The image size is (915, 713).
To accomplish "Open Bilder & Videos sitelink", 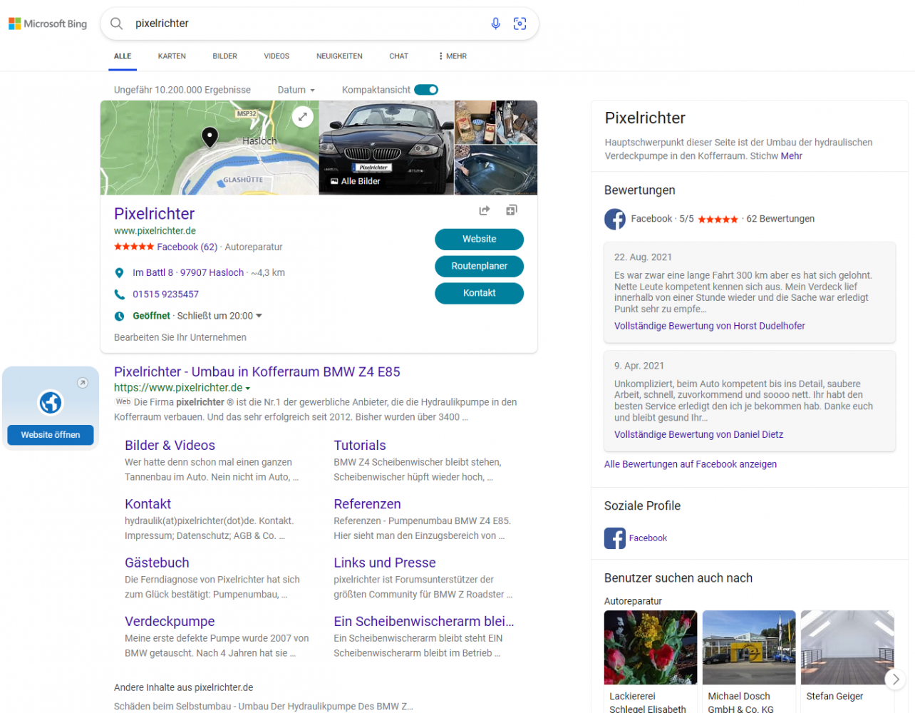I will click(170, 446).
